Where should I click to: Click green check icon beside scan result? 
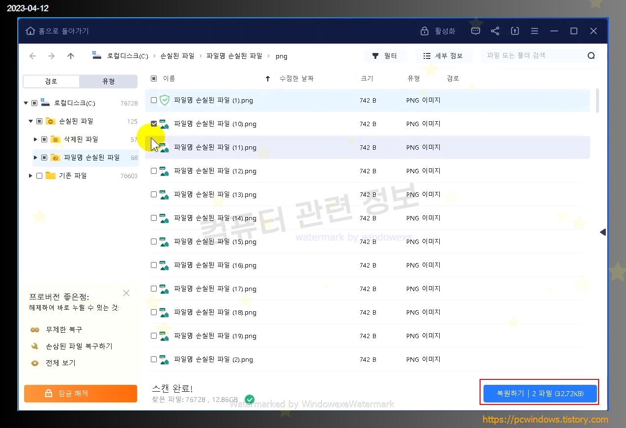click(x=250, y=399)
